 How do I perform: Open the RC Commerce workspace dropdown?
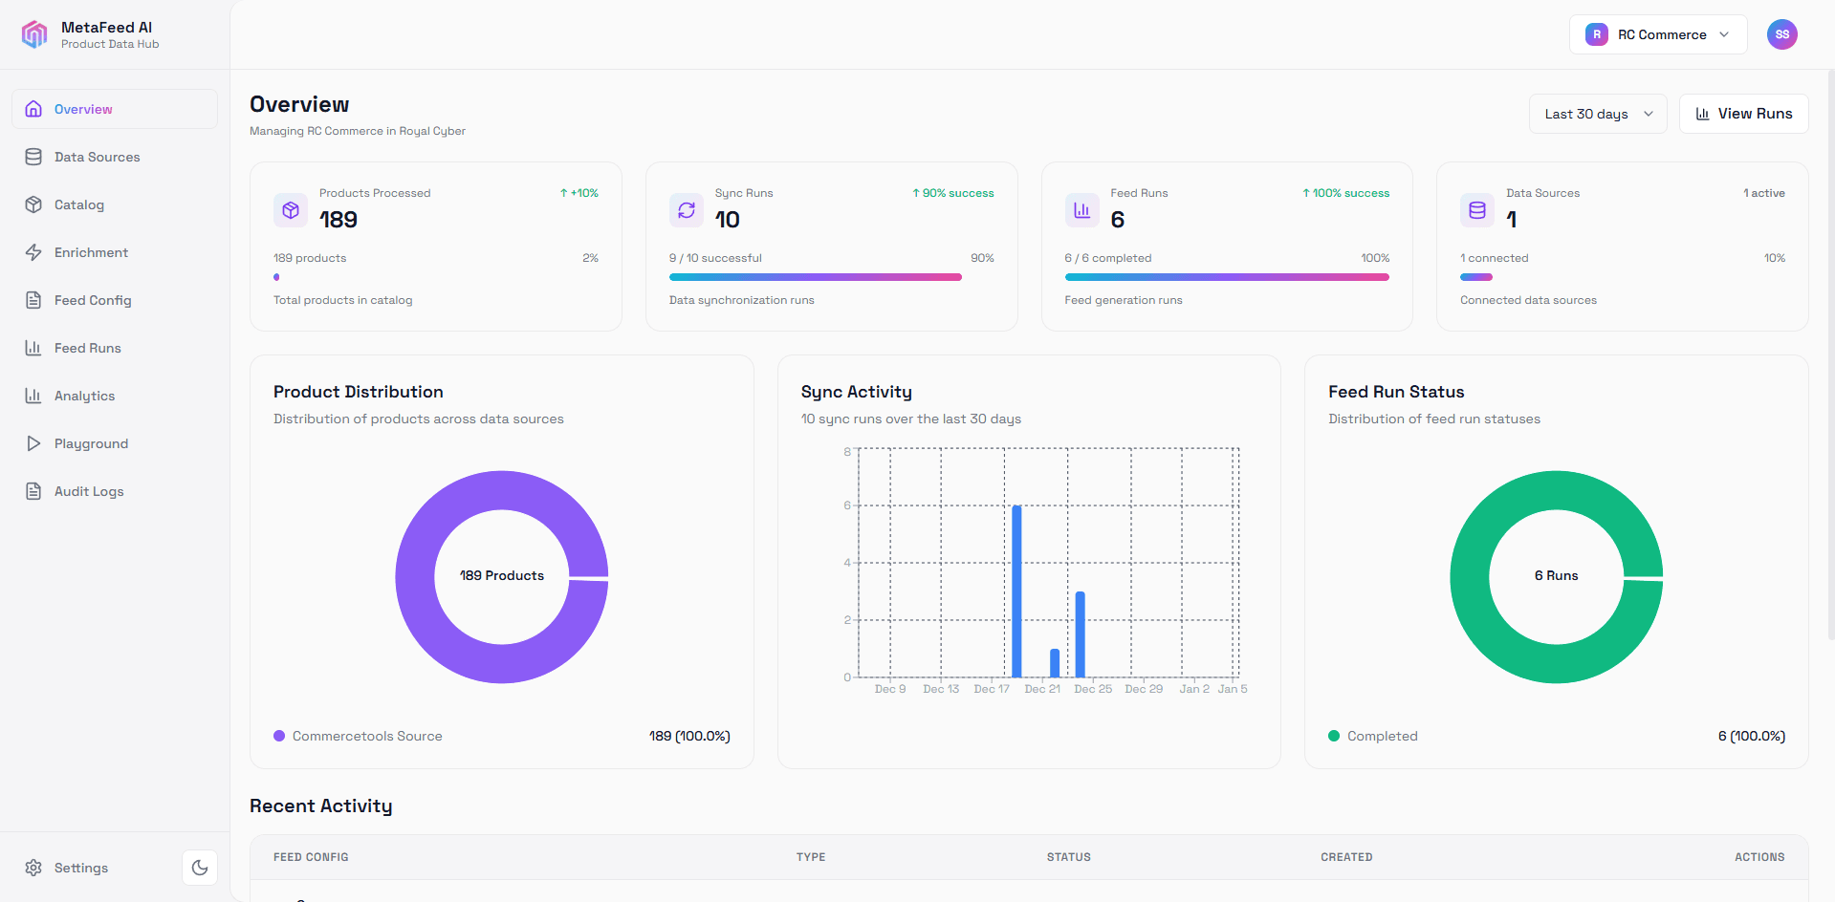click(x=1657, y=34)
